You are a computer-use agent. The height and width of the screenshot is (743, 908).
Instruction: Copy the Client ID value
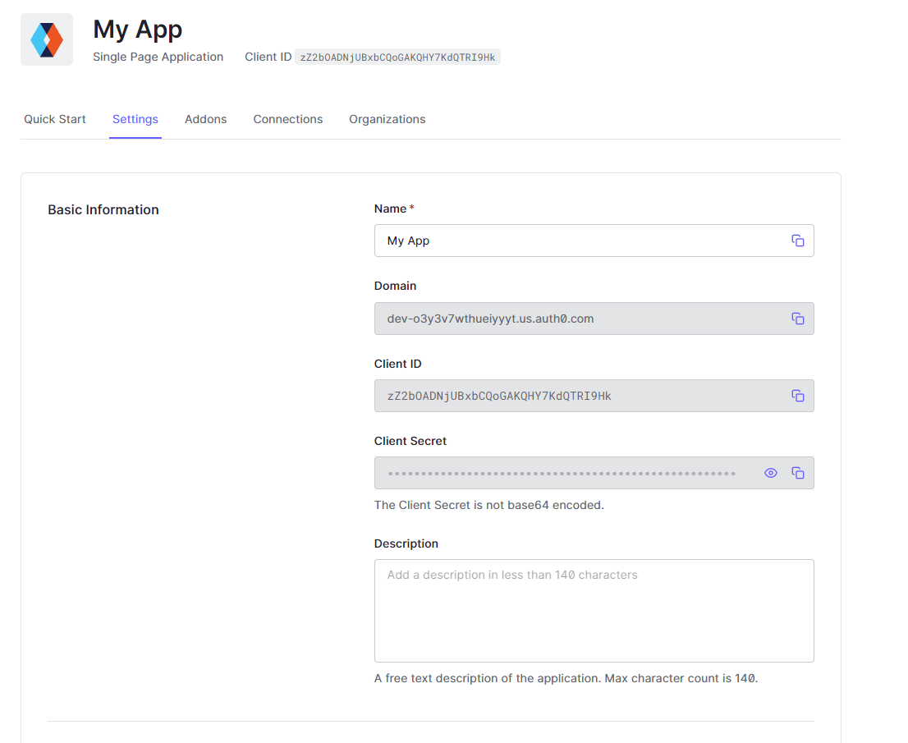pos(797,395)
